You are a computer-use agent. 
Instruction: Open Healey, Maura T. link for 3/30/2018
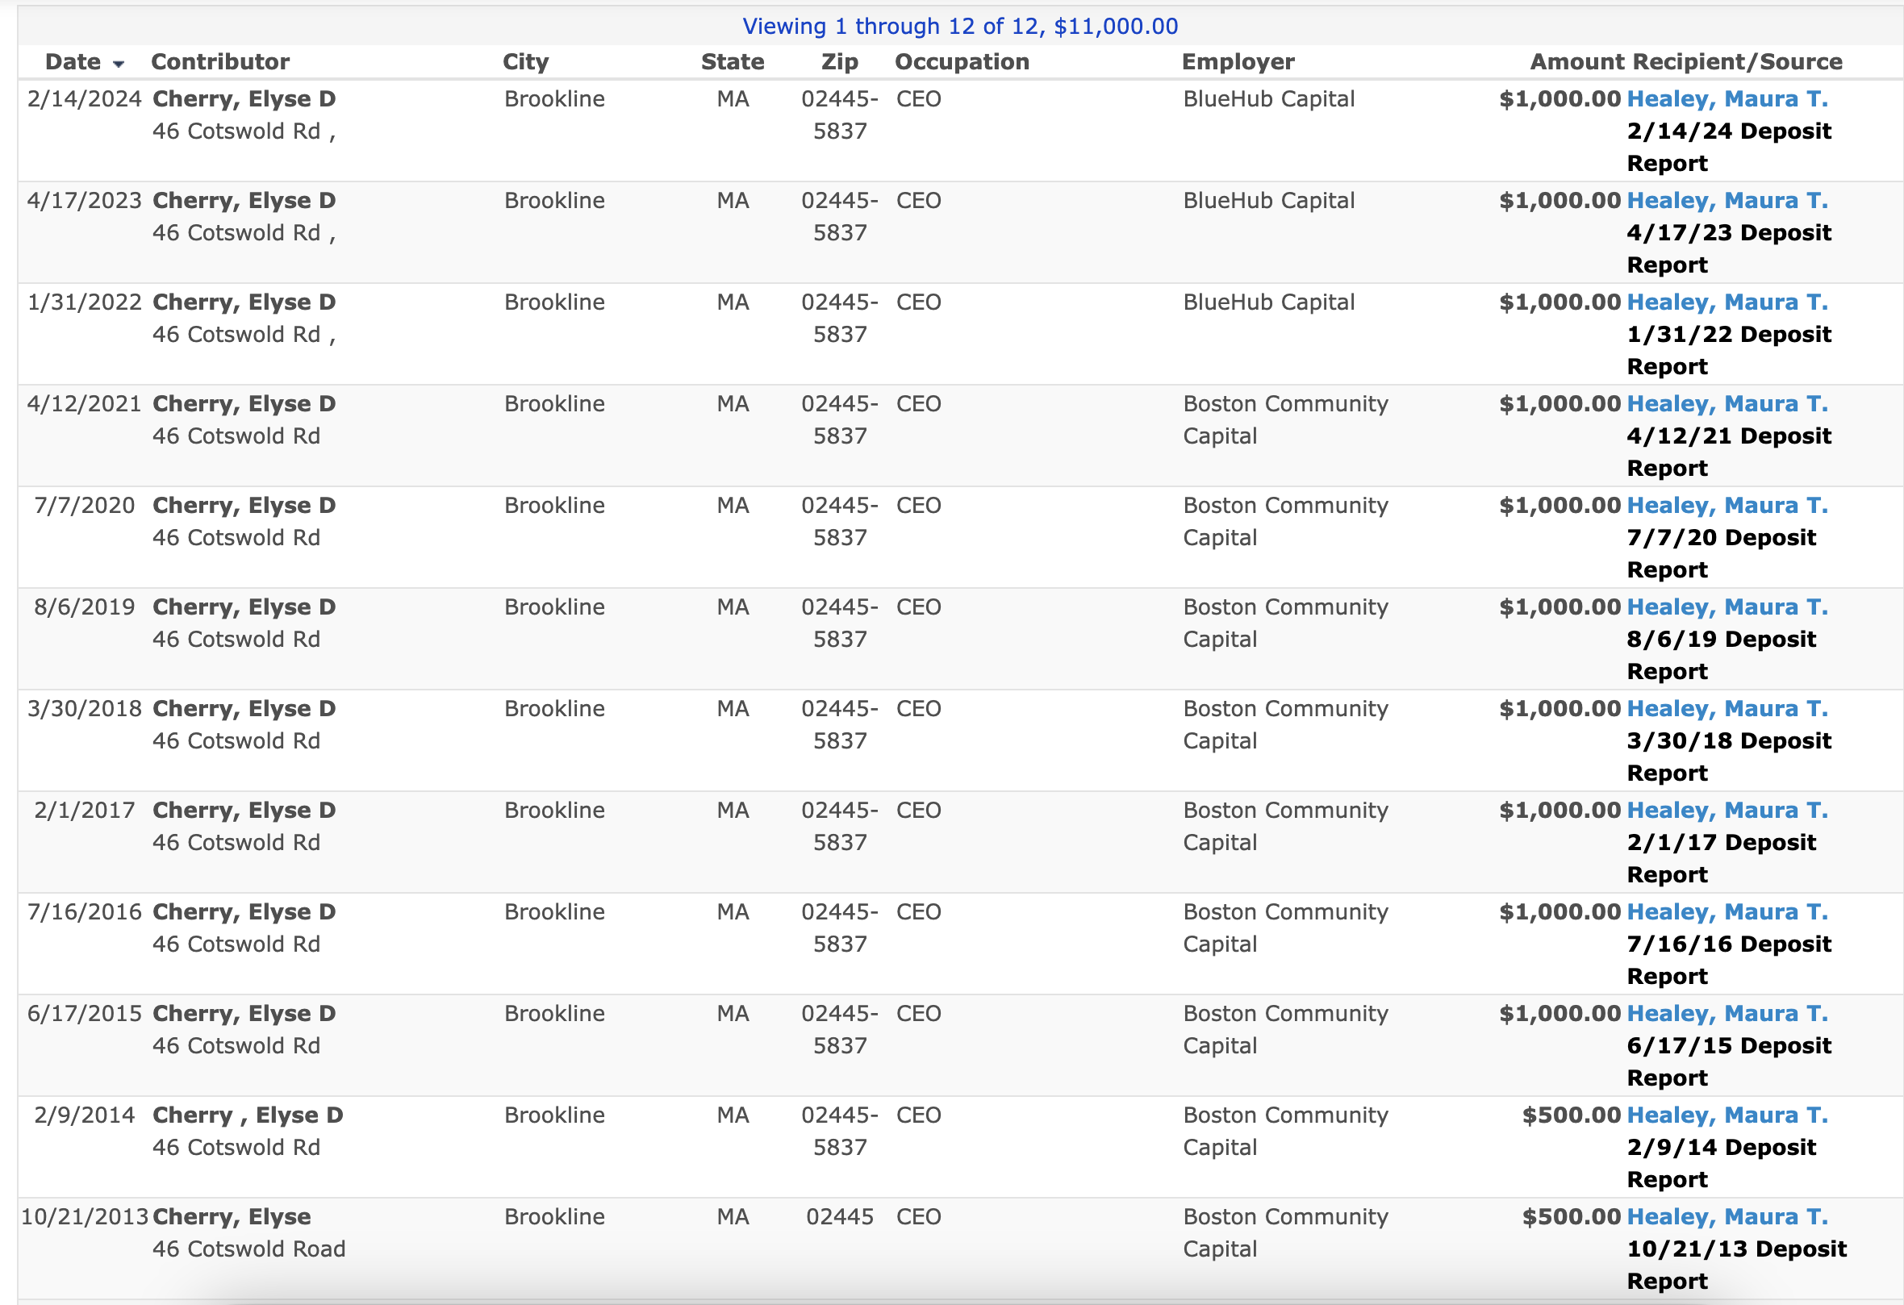pyautogui.click(x=1727, y=709)
